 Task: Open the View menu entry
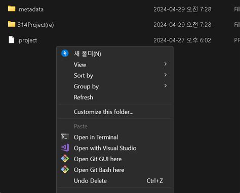click(115, 65)
